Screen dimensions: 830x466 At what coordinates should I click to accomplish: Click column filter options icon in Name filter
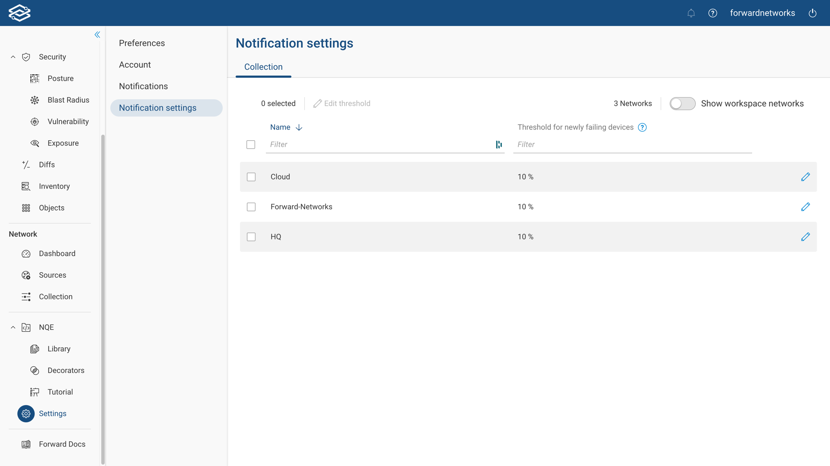[x=498, y=145]
